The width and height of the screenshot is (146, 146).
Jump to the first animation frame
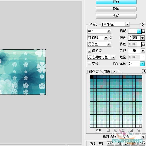(x=111, y=143)
